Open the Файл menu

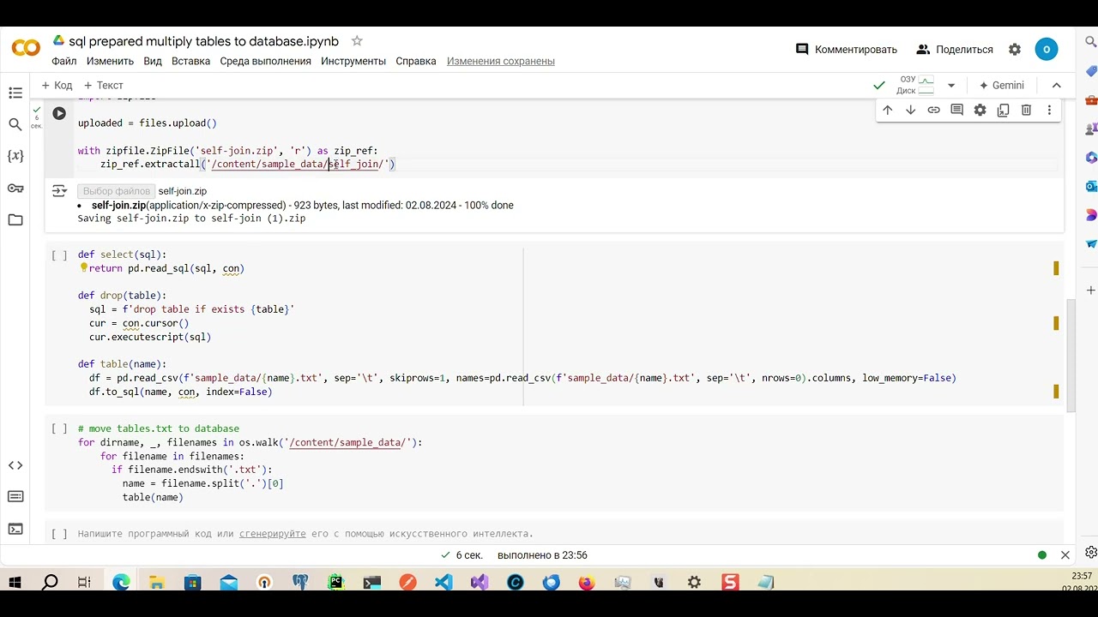click(63, 61)
